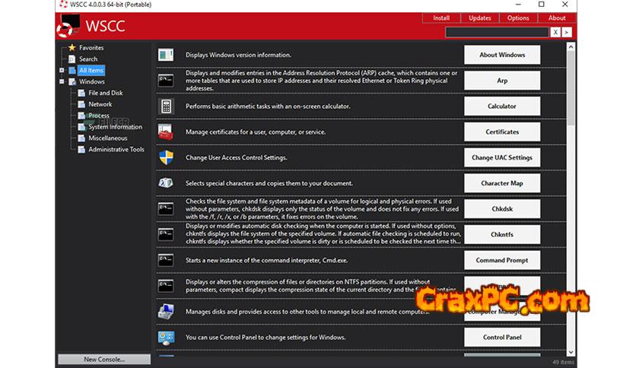
Task: Click the Control Panel row icon
Action: pyautogui.click(x=166, y=337)
